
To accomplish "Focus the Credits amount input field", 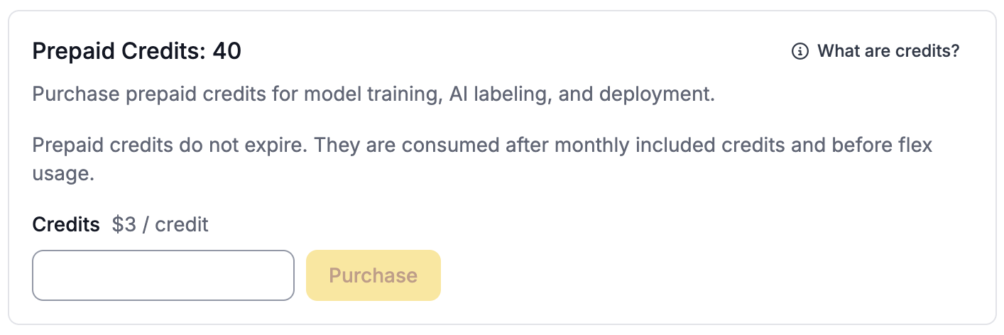I will (x=163, y=275).
